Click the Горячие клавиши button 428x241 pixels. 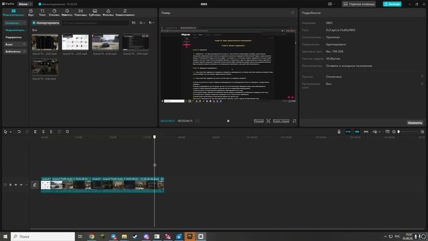pos(359,4)
